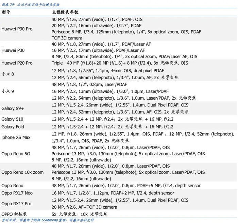The height and width of the screenshot is (224, 238).
Task: Click the 'TOF 3D camera' line
Action: point(67,38)
